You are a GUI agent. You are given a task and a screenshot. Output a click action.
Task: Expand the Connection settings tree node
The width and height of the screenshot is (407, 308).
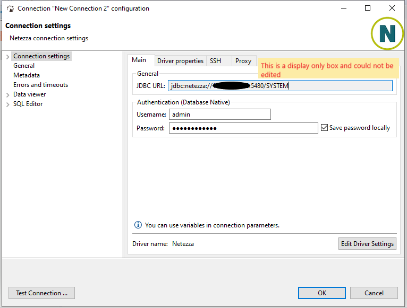8,57
